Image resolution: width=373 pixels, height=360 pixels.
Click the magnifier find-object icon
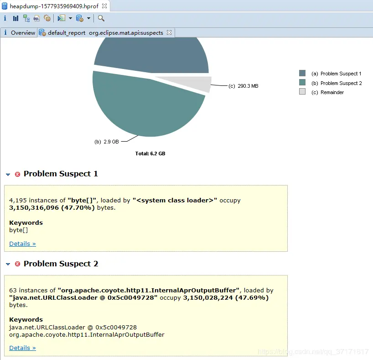point(101,18)
